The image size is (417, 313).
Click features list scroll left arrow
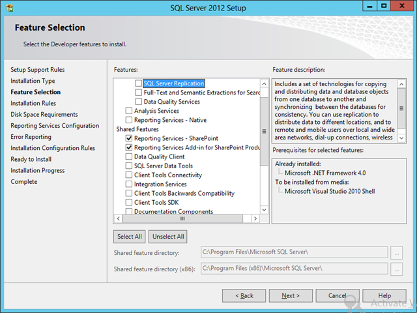(x=119, y=218)
